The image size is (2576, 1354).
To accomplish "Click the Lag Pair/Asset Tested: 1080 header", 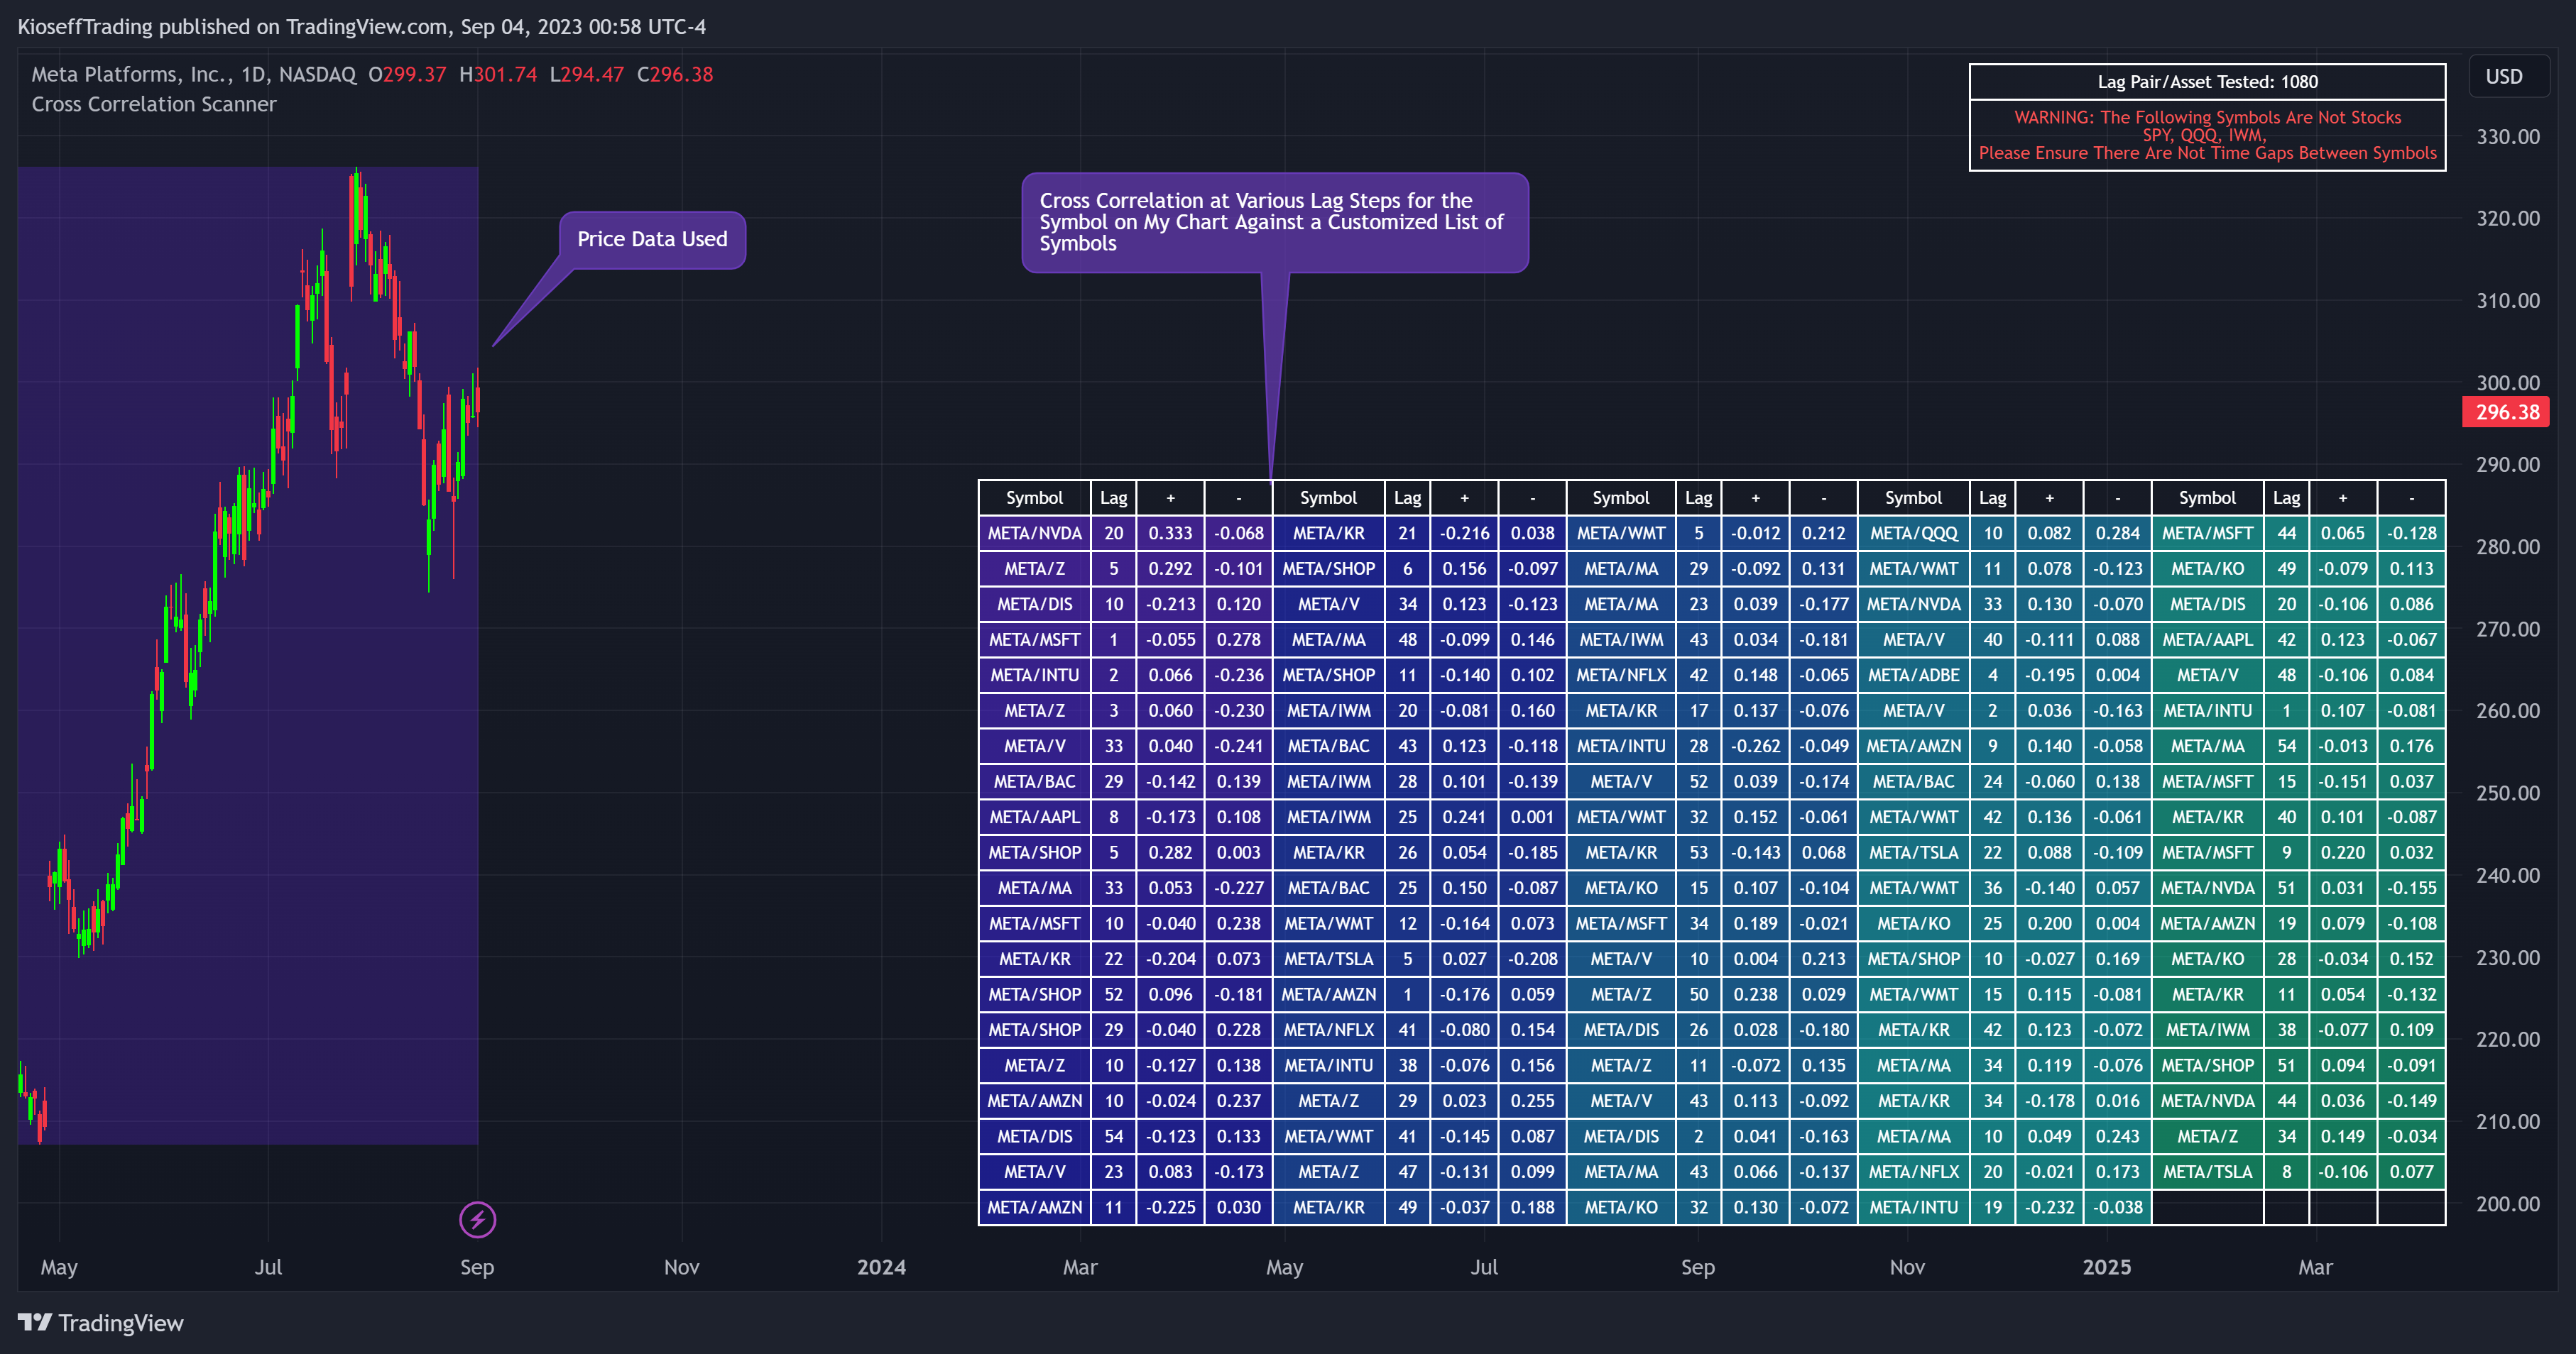I will (2207, 82).
